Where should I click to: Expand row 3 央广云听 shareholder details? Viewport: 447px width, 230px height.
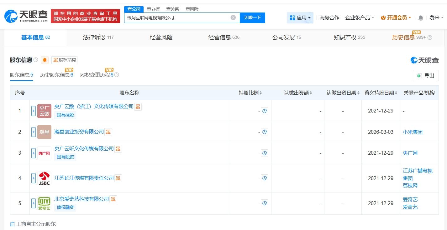pos(34,153)
